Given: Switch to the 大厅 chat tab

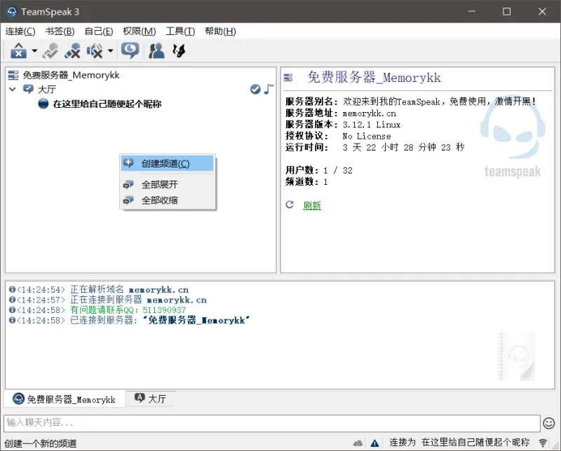Looking at the screenshot, I should (150, 398).
